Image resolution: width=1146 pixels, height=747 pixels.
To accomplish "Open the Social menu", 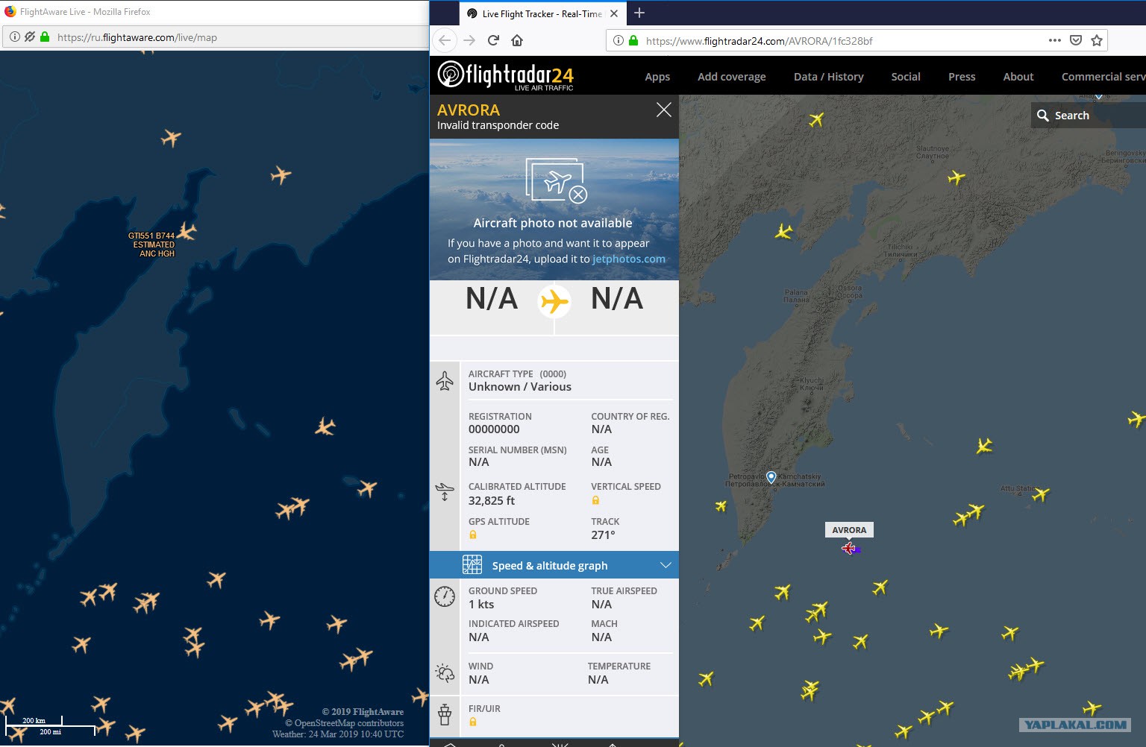I will coord(906,77).
